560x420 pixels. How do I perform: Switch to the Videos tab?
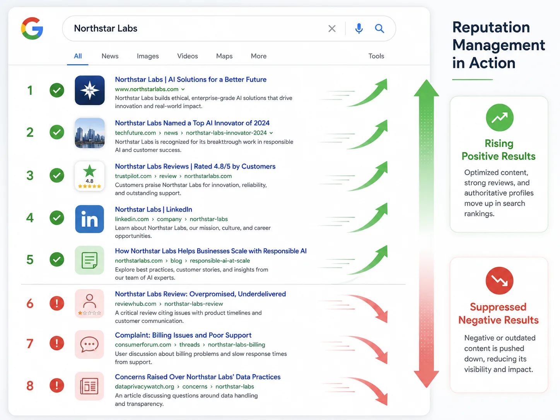coord(188,56)
